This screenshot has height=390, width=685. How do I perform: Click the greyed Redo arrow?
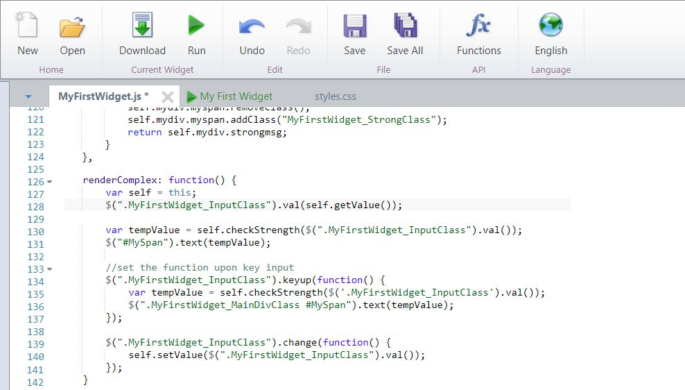(298, 27)
